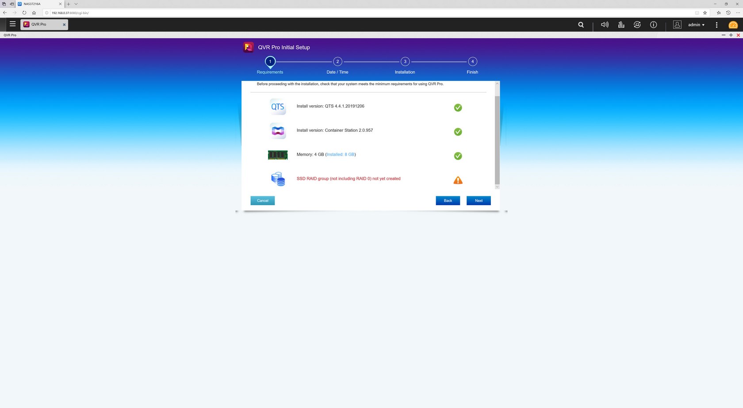Open volume control speaker icon

[605, 25]
